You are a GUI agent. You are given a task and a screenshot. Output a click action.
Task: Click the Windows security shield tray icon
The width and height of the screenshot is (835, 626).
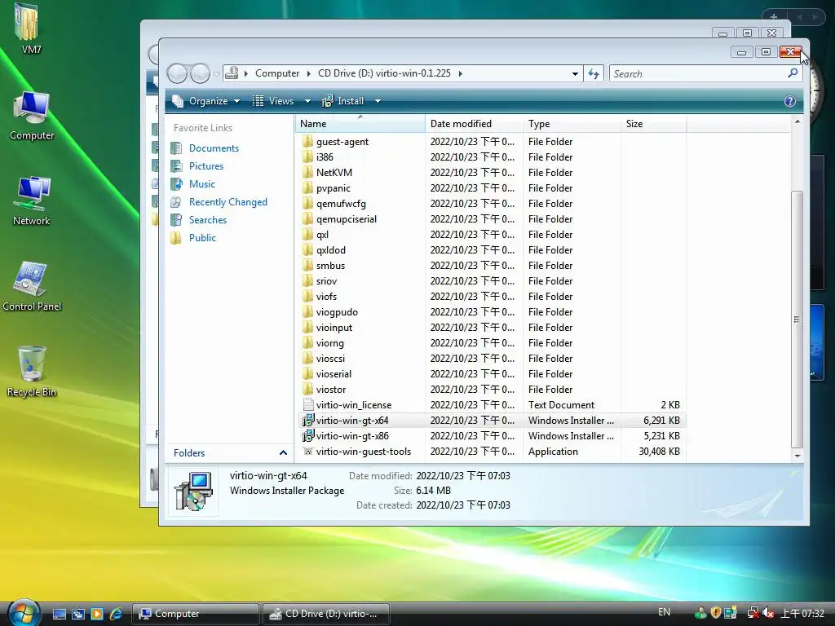click(715, 613)
